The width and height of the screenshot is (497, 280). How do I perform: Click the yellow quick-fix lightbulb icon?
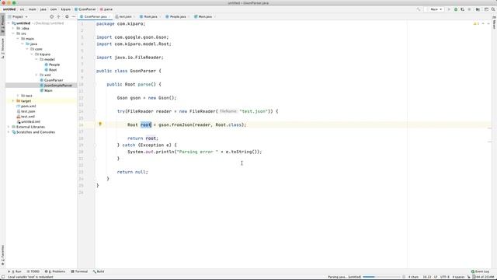click(x=100, y=124)
